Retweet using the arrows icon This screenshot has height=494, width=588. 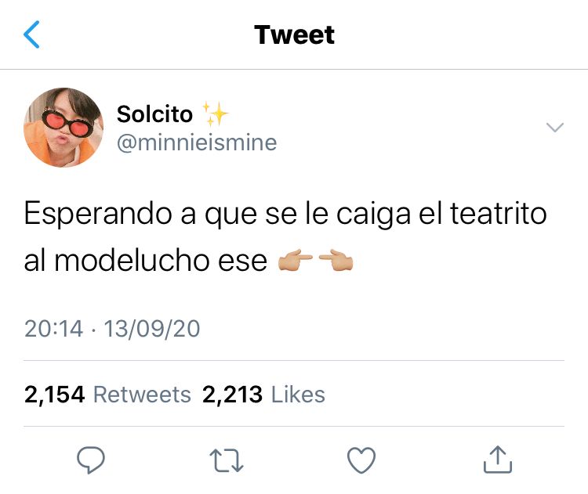[227, 460]
